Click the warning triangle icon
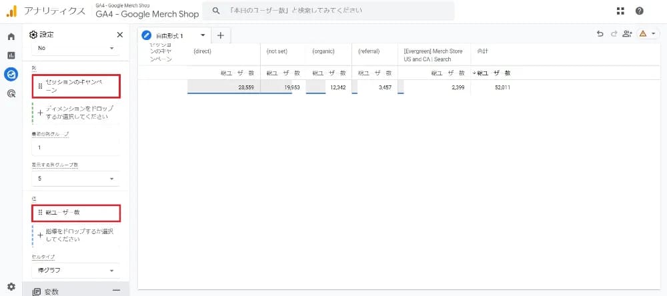This screenshot has width=667, height=296. [643, 34]
